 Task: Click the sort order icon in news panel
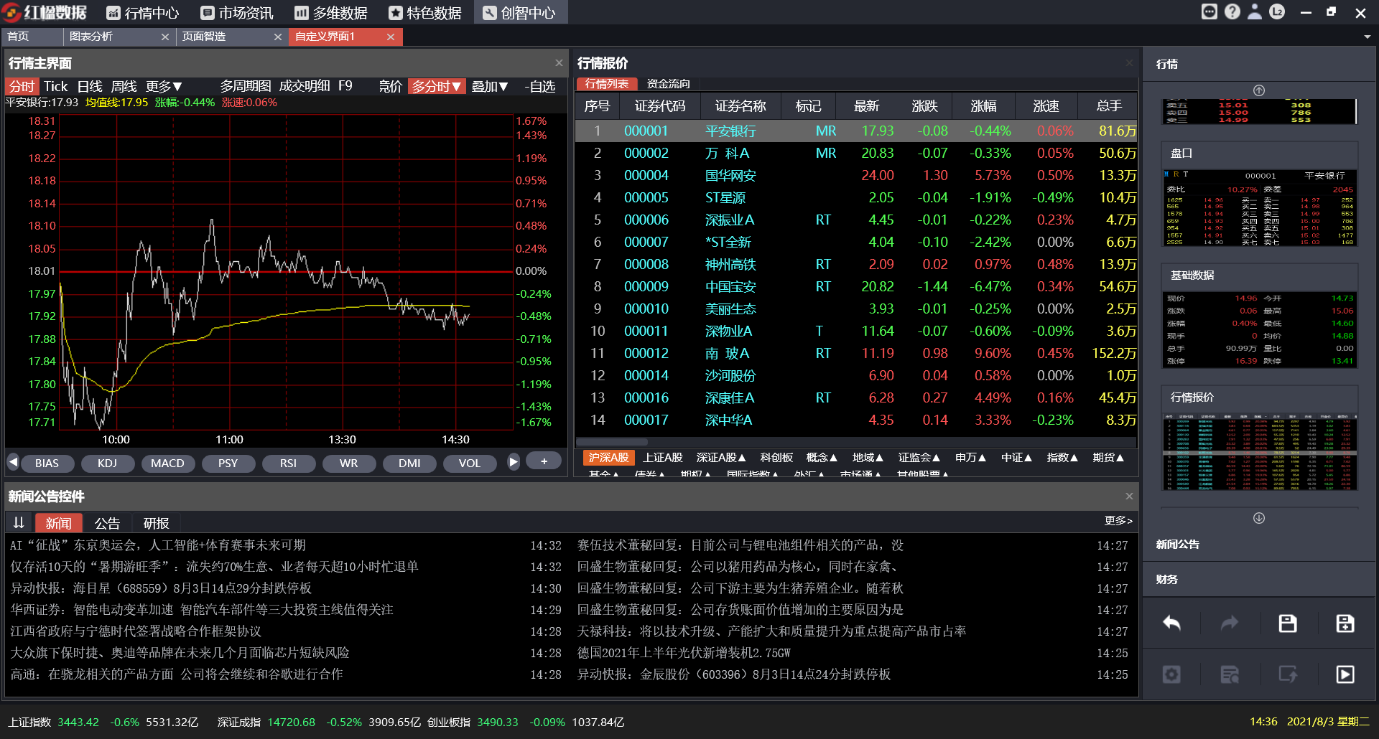[x=19, y=522]
